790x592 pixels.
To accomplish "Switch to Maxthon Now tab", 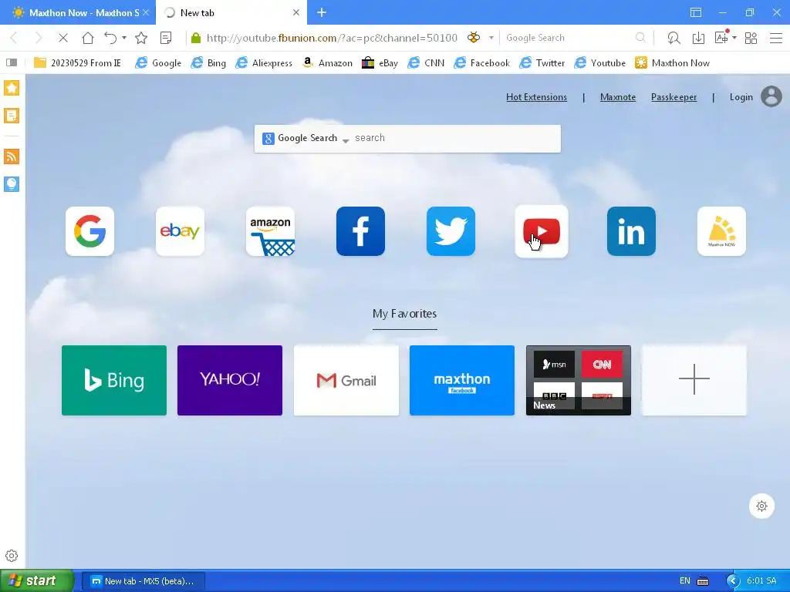I will [76, 12].
